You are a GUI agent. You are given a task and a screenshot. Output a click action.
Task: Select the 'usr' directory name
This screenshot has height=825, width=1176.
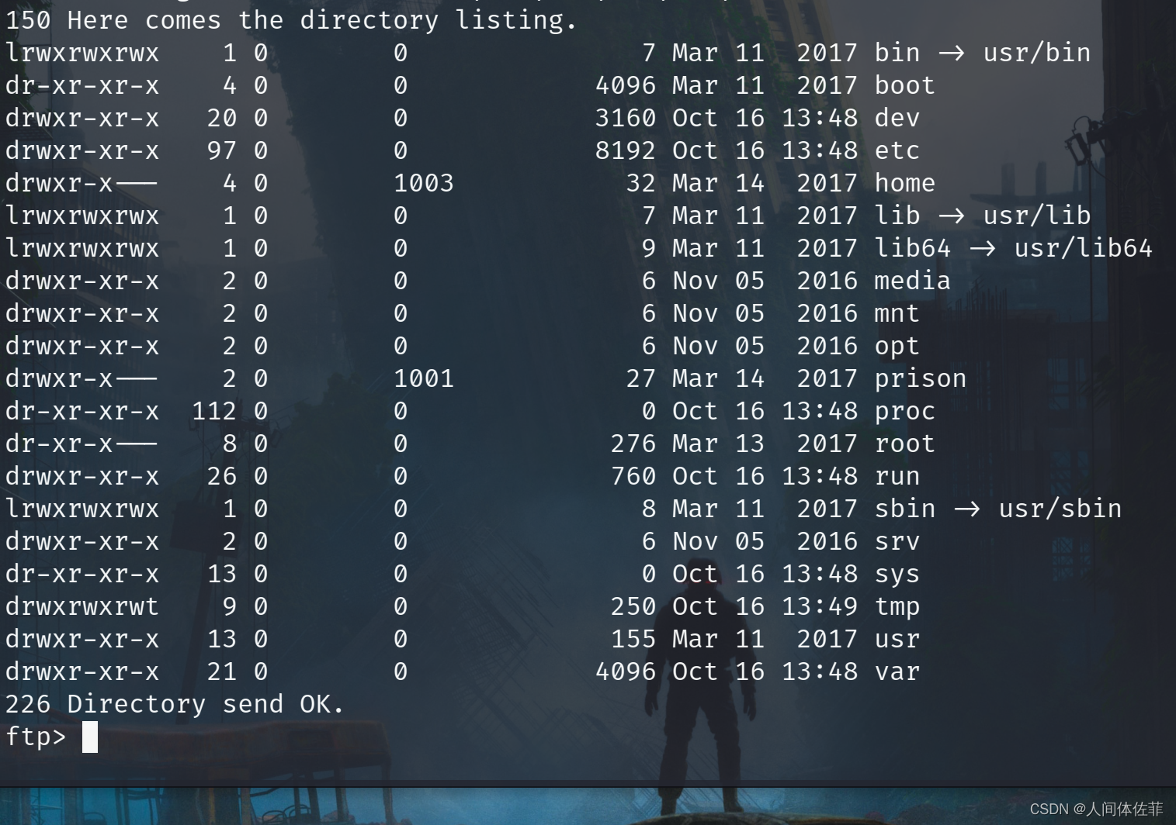point(897,639)
